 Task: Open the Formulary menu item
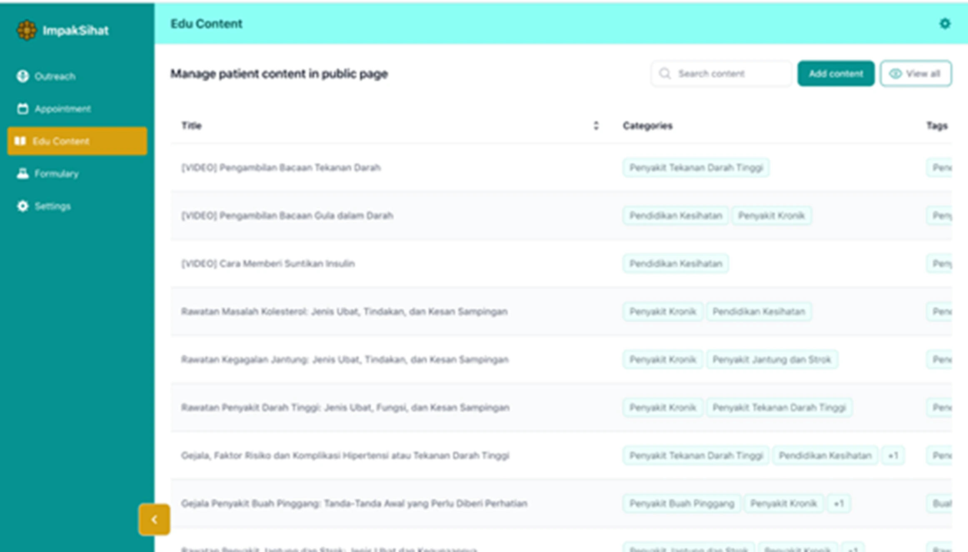pos(56,173)
